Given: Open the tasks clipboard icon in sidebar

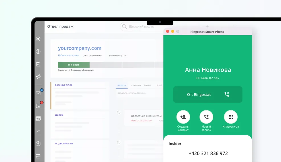Looking at the screenshot, I should point(38,64).
